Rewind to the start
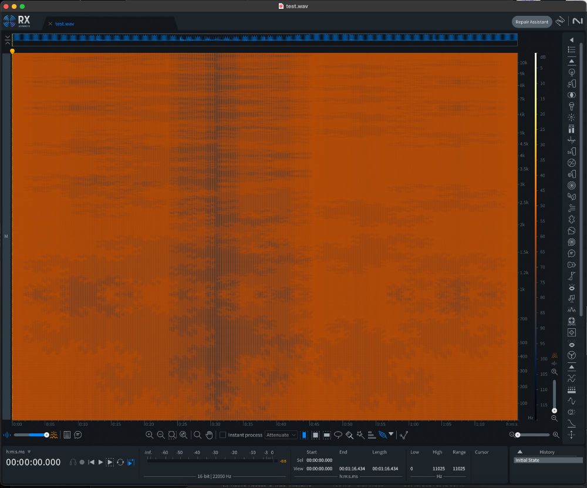This screenshot has width=587, height=488. pyautogui.click(x=92, y=462)
